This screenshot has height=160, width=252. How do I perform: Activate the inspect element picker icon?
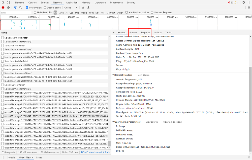(x=3, y=3)
